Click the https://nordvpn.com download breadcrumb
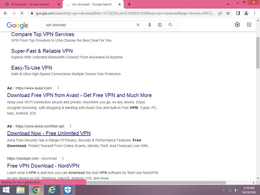This screenshot has width=260, height=195. (x=32, y=158)
